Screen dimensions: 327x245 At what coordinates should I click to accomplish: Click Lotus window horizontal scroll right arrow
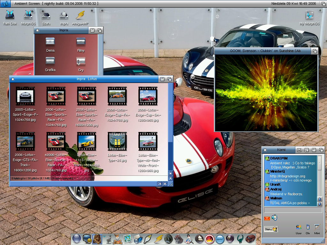point(165,184)
